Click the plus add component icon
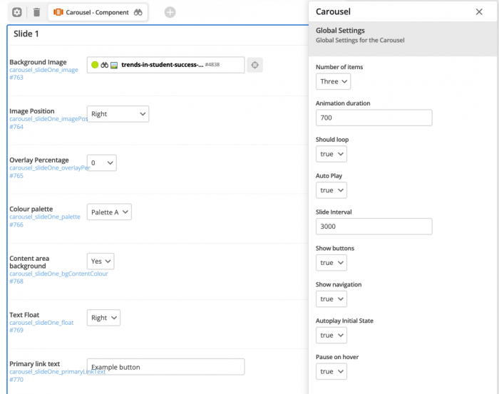Image resolution: width=499 pixels, height=394 pixels. point(170,12)
